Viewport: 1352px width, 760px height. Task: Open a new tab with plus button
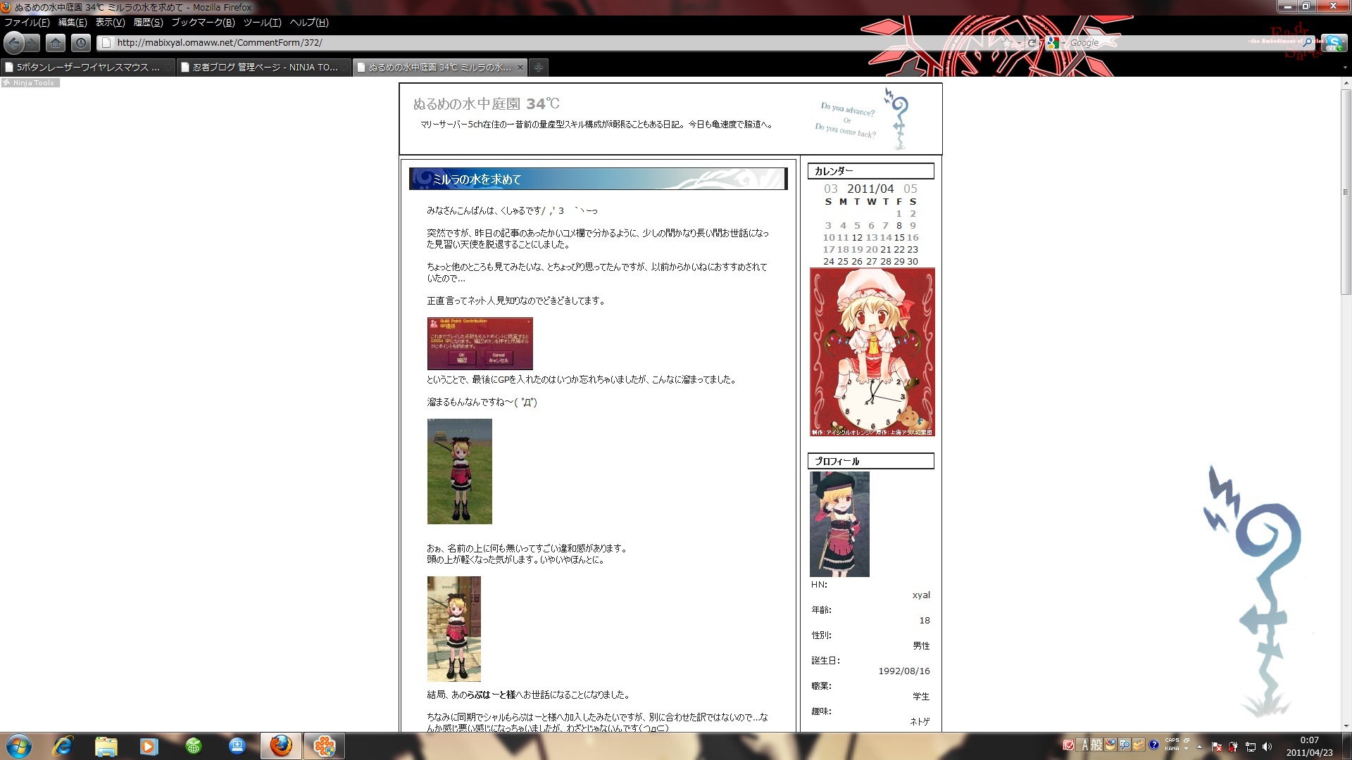coord(538,68)
